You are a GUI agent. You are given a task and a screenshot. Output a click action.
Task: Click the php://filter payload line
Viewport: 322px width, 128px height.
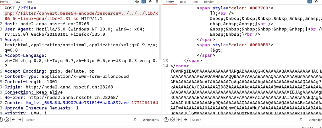[x=81, y=13]
